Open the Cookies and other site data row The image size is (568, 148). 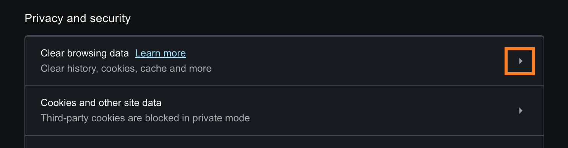(x=284, y=111)
